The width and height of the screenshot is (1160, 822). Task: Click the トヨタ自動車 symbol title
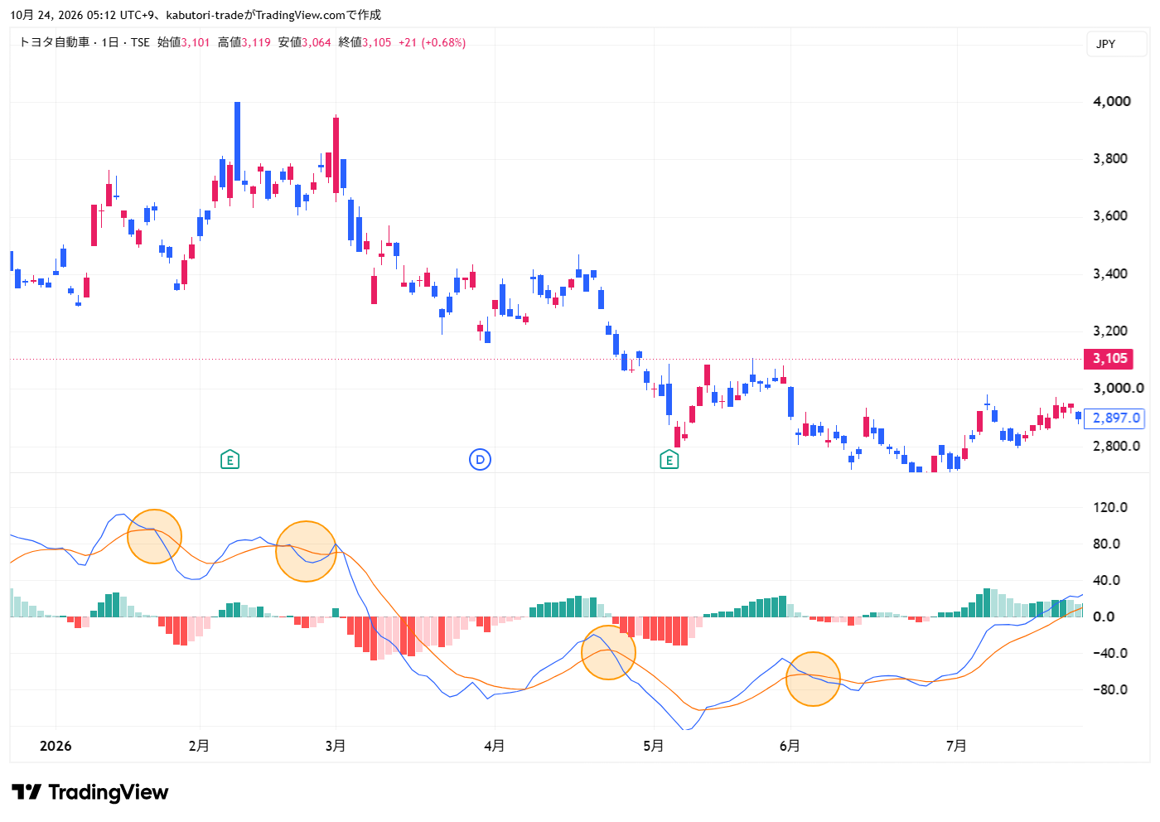[x=54, y=42]
